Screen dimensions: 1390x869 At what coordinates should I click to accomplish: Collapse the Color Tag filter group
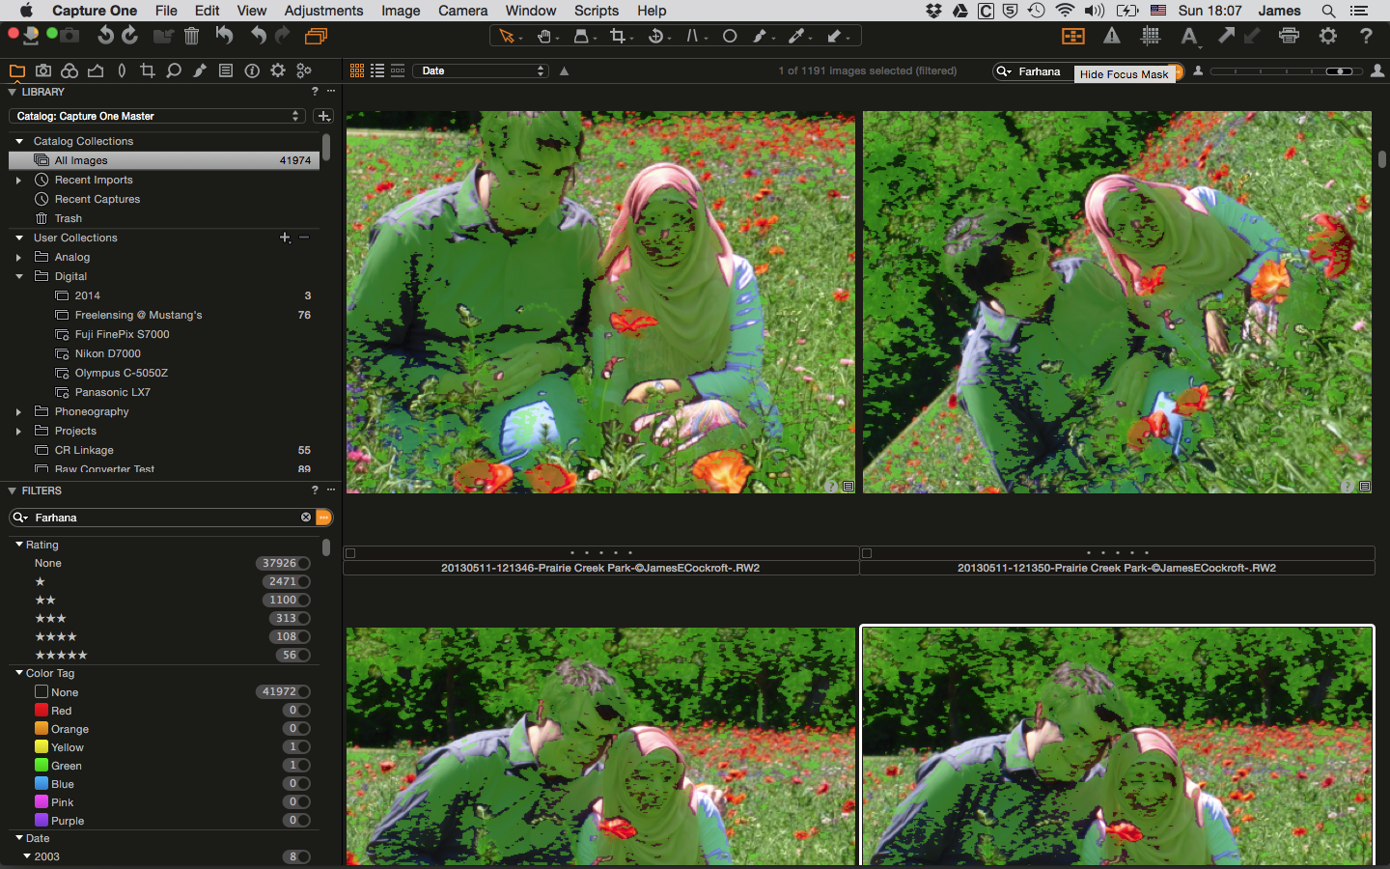[19, 673]
